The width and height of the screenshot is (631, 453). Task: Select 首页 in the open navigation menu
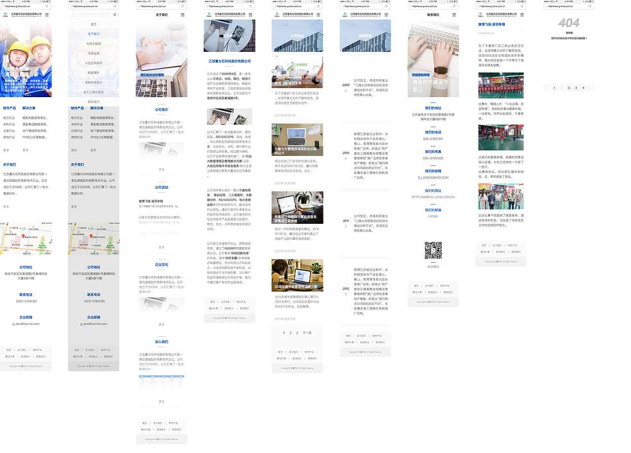[x=94, y=24]
